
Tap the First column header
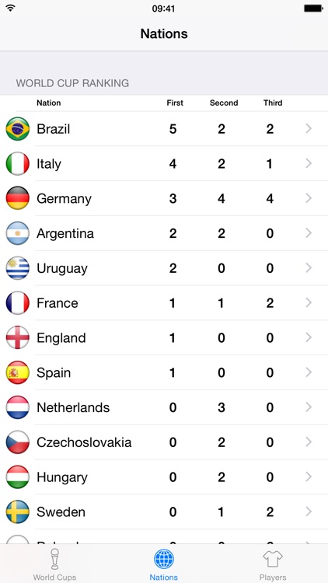click(175, 103)
